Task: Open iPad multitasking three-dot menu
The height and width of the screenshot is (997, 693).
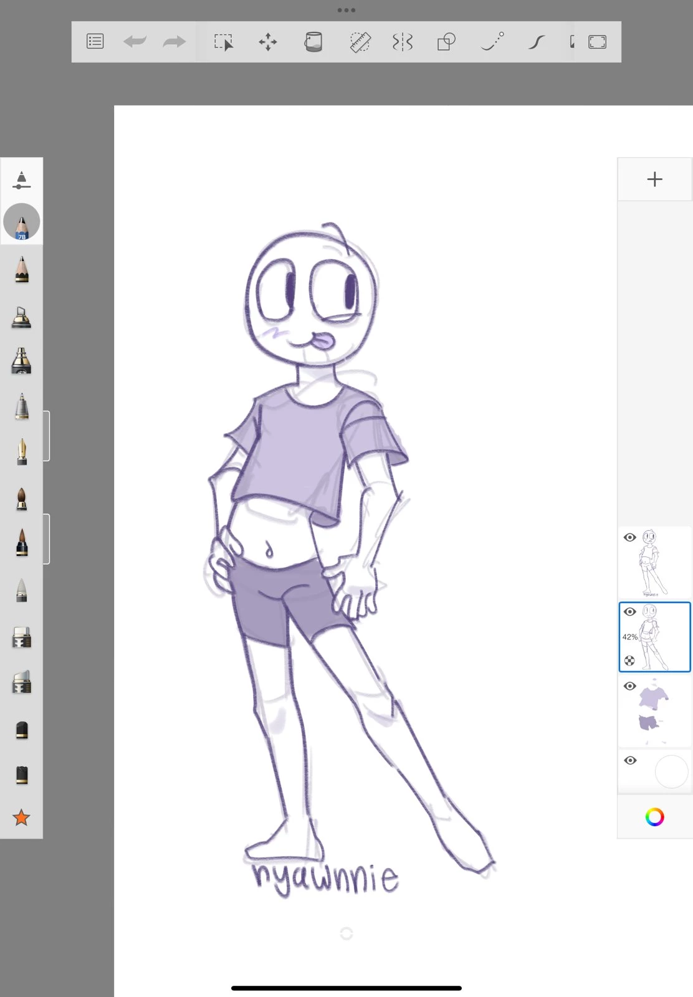Action: coord(346,10)
